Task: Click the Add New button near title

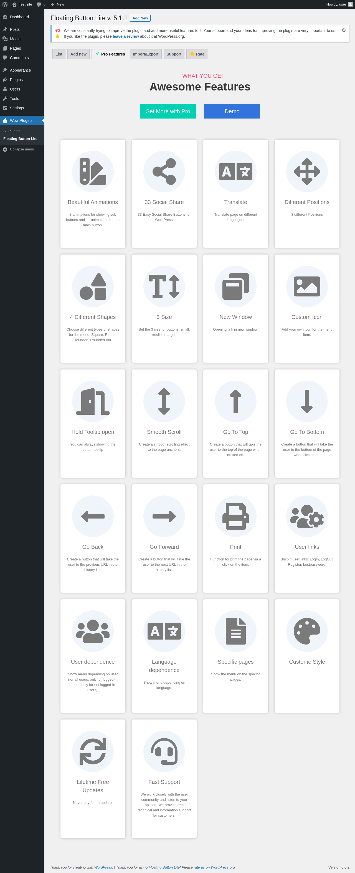Action: click(x=140, y=18)
